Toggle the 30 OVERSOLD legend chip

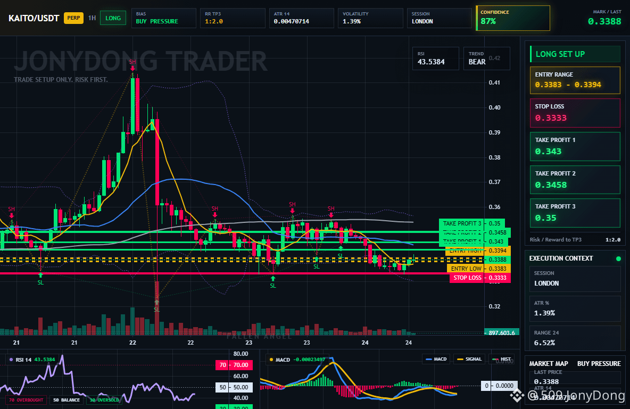pyautogui.click(x=104, y=400)
